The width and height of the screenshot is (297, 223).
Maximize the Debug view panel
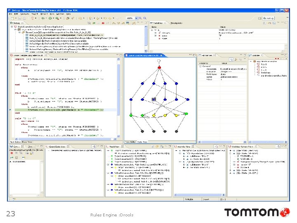point(146,23)
